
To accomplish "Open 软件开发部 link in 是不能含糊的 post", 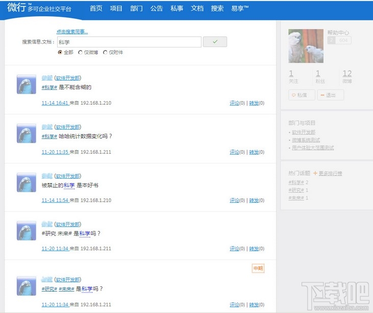I will [68, 78].
